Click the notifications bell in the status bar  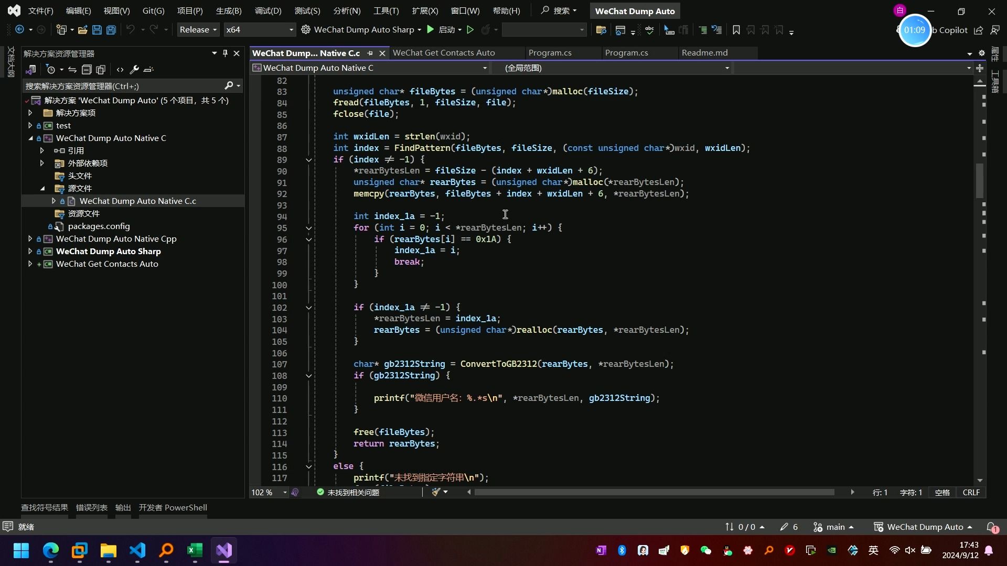[992, 527]
